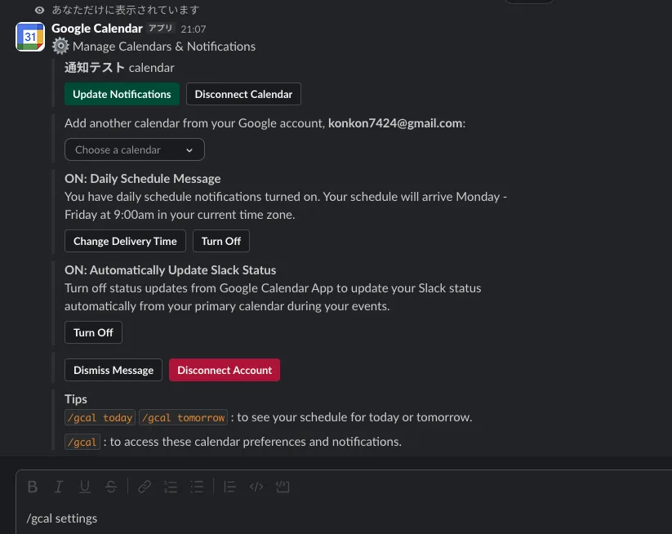The width and height of the screenshot is (672, 534).
Task: Click Disconnect Calendar button
Action: [x=243, y=94]
